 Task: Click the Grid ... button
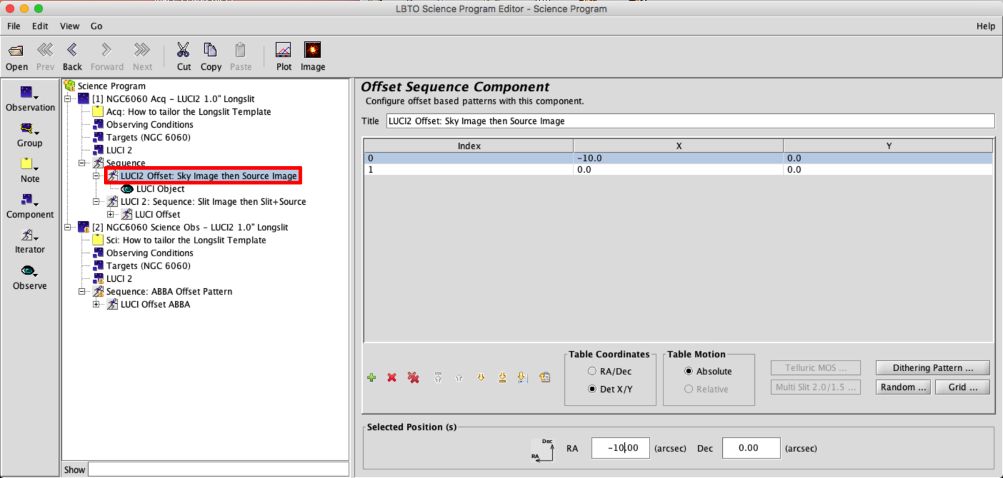pyautogui.click(x=963, y=387)
